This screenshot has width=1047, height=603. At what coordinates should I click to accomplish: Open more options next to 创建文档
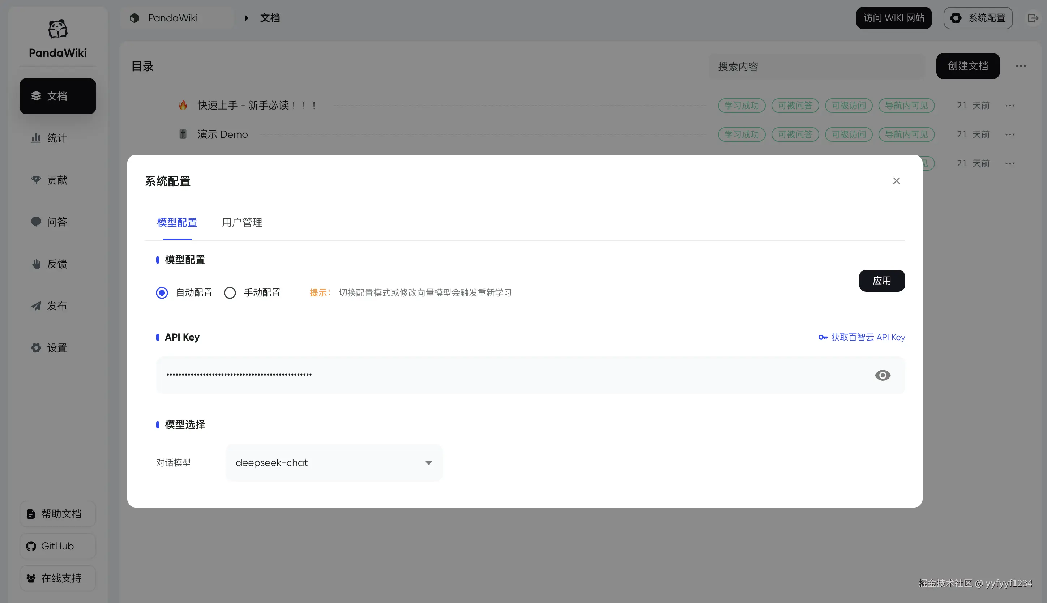tap(1021, 66)
